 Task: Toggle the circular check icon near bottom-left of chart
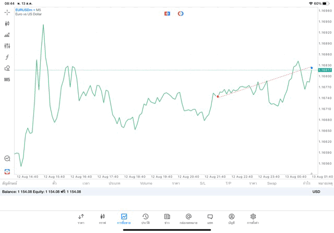click(7, 158)
